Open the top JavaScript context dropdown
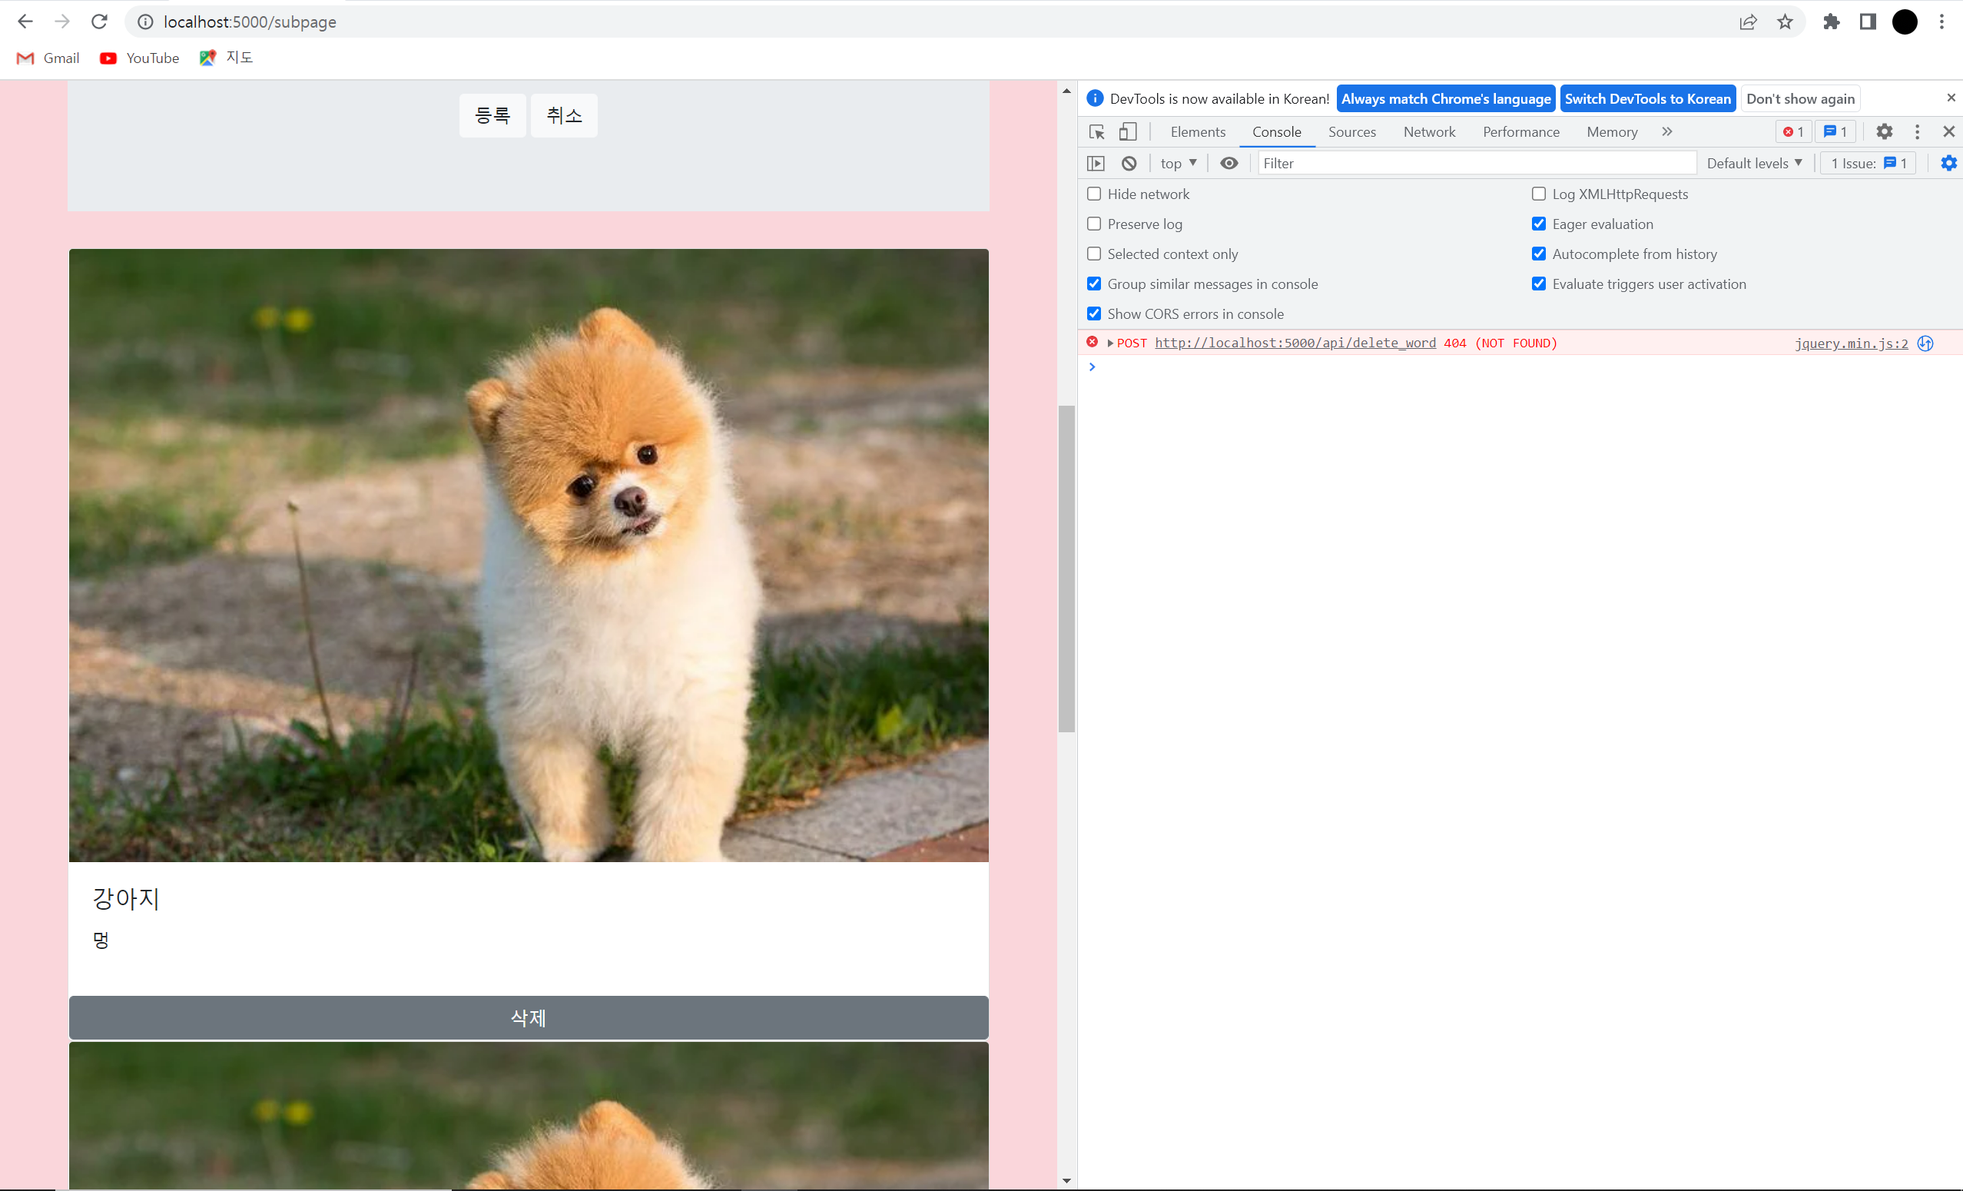 (1179, 164)
